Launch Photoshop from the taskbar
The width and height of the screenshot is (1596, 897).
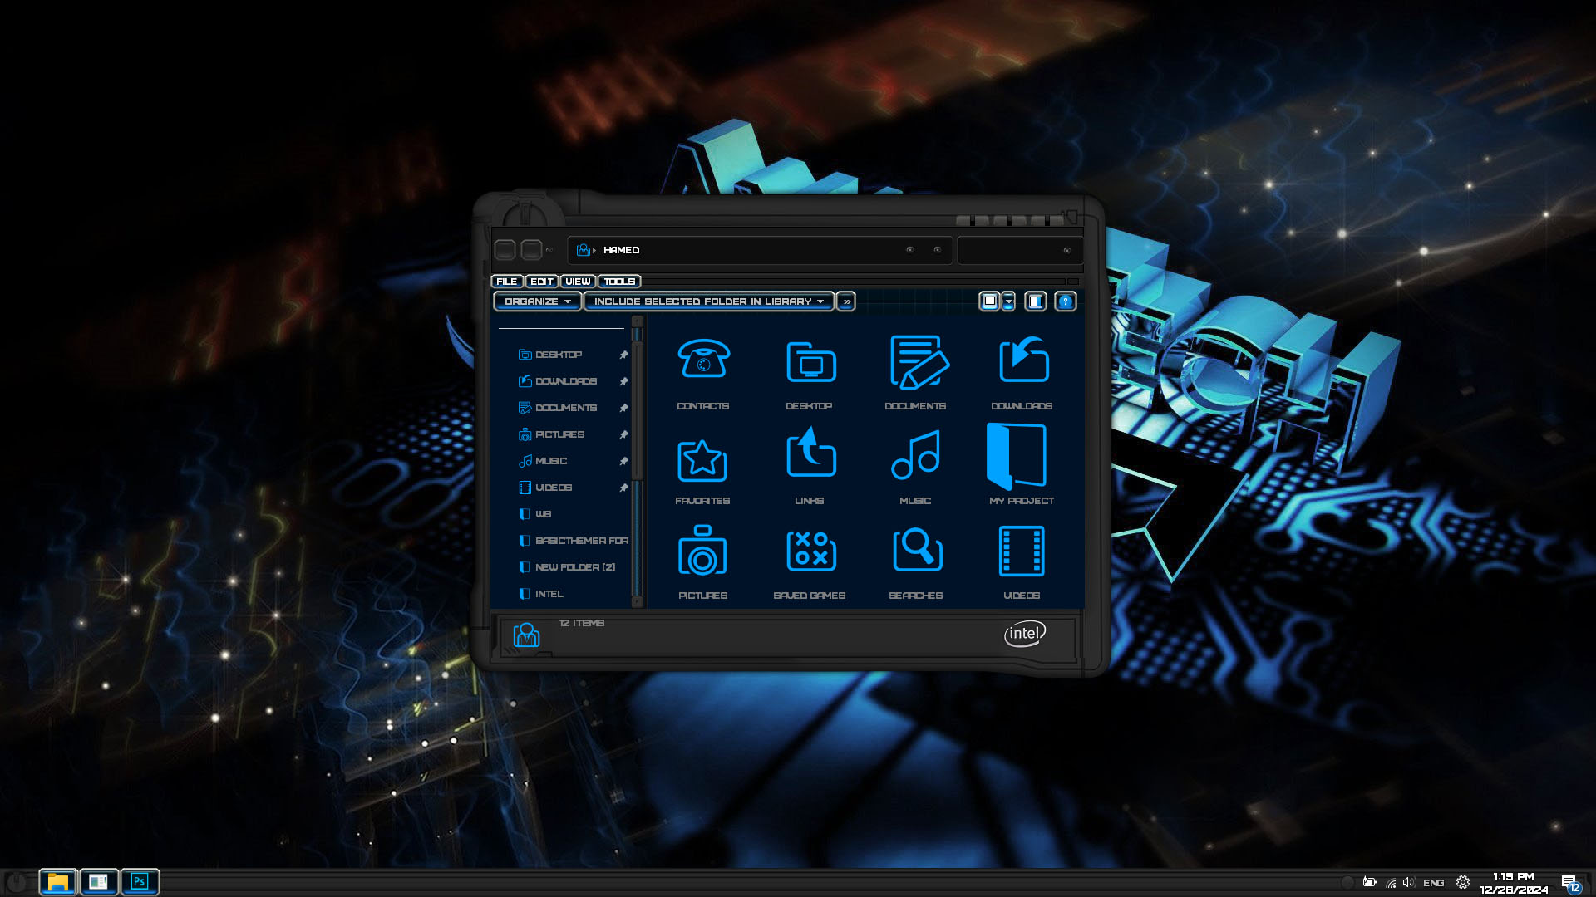pos(140,881)
